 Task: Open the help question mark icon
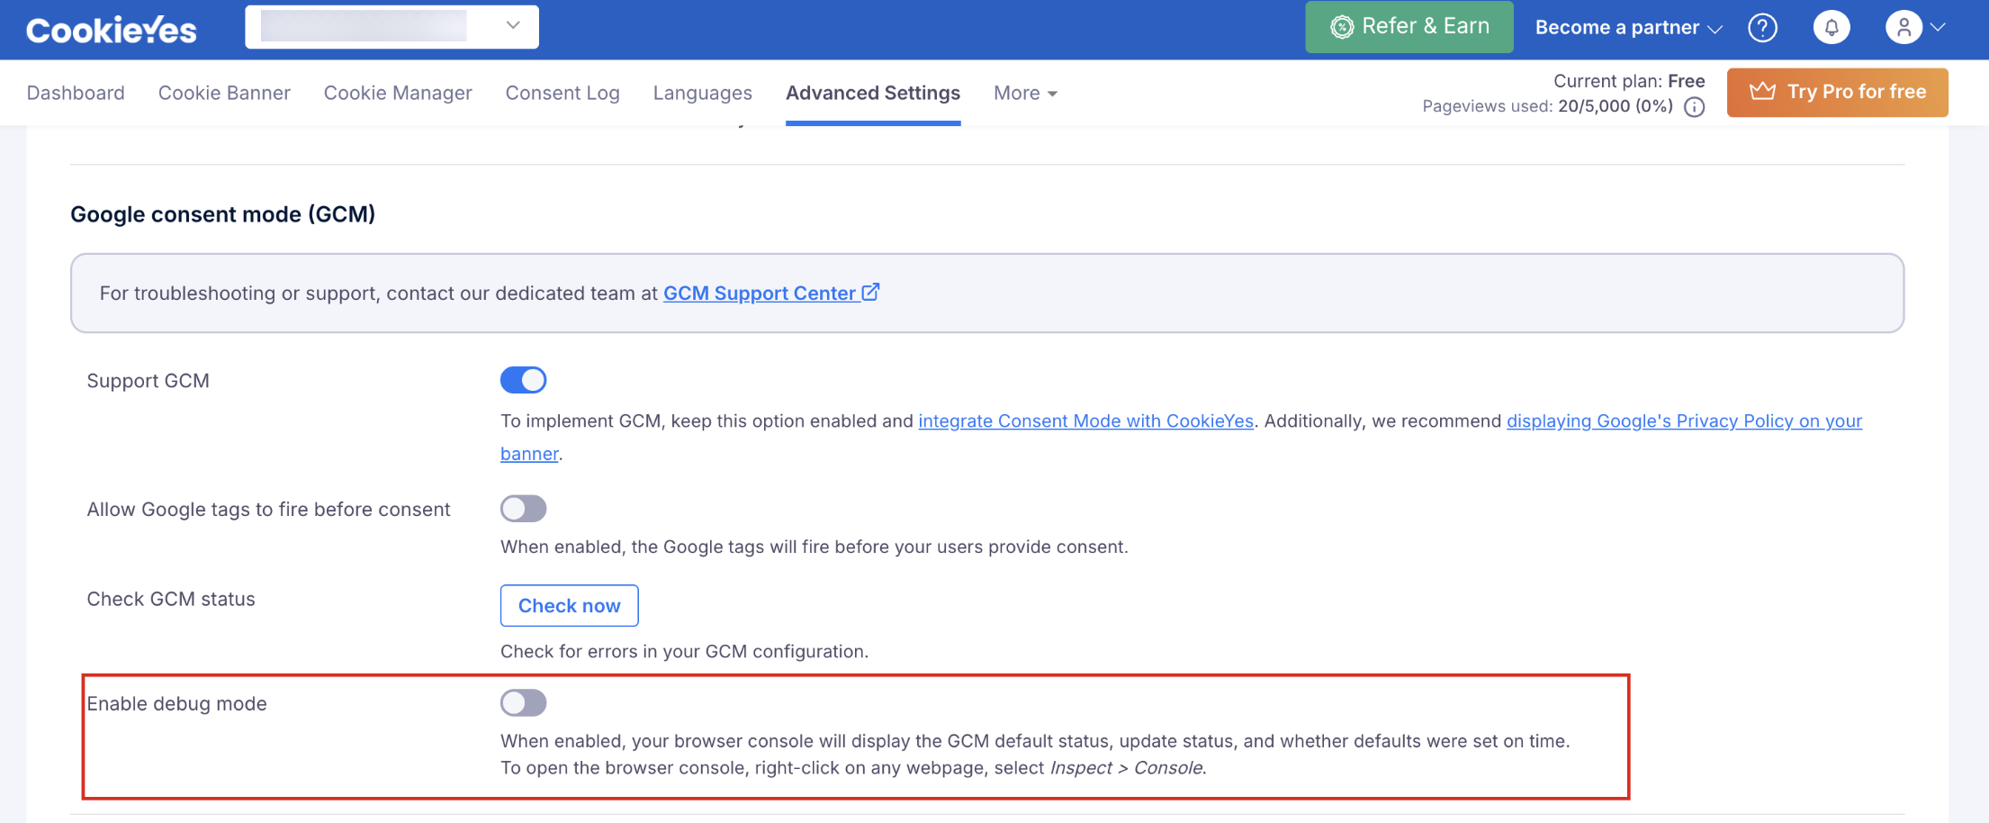pyautogui.click(x=1762, y=28)
